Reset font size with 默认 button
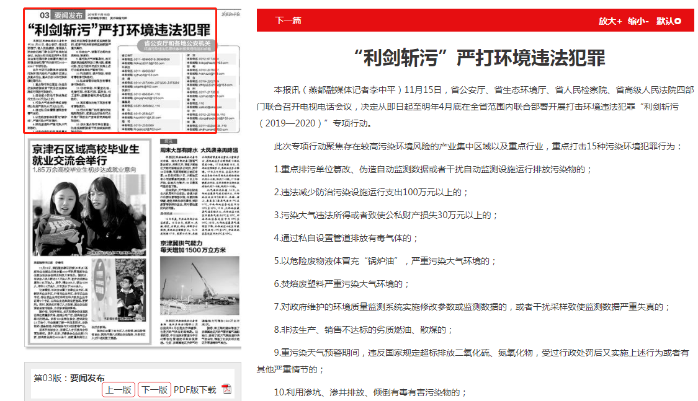 tap(668, 21)
